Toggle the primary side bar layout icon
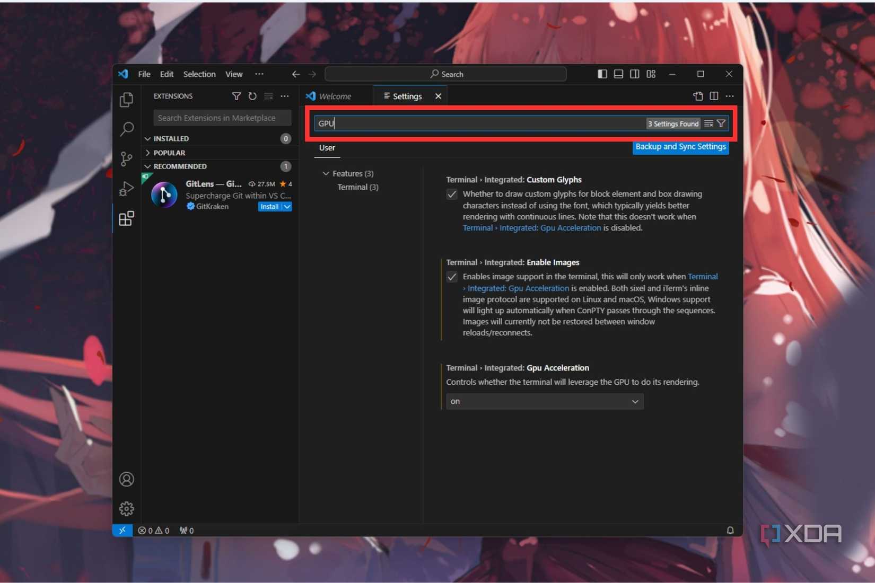875x583 pixels. click(602, 74)
